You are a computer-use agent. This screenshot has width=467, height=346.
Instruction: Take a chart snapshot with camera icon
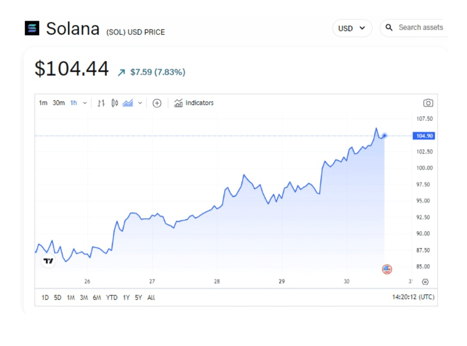click(428, 103)
